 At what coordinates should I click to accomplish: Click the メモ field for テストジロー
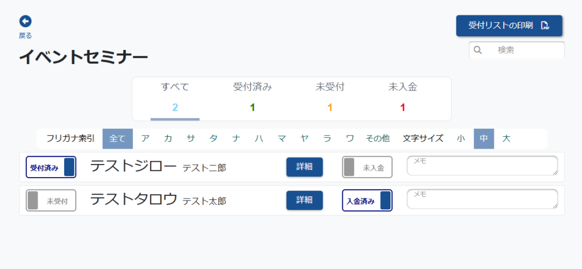[x=483, y=166]
